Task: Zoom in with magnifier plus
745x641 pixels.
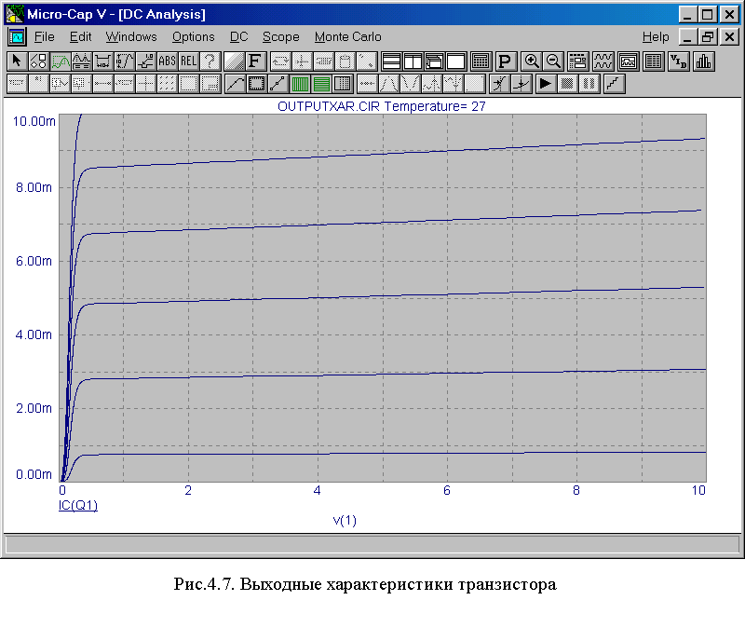Action: tap(531, 61)
